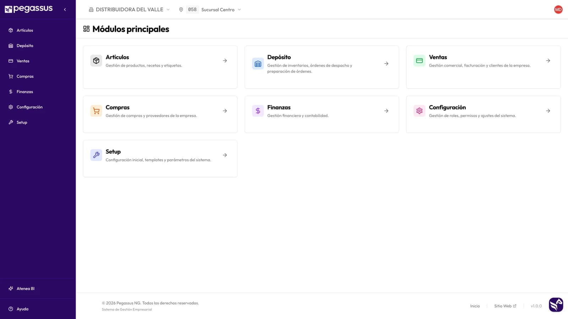Click the Ayuda help icon
568x319 pixels.
tap(11, 309)
